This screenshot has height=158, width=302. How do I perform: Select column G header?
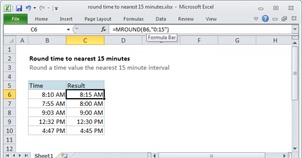tap(237, 40)
